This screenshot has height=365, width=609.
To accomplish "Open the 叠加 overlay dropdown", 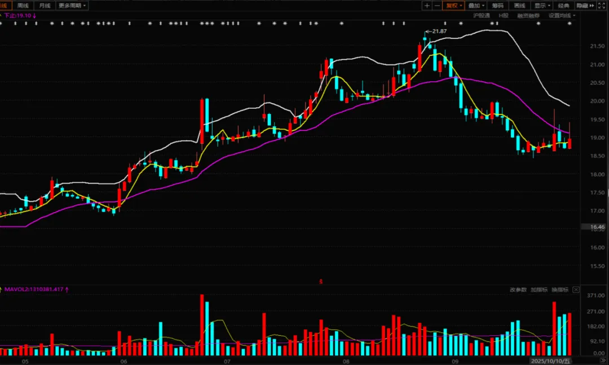I will coord(476,6).
